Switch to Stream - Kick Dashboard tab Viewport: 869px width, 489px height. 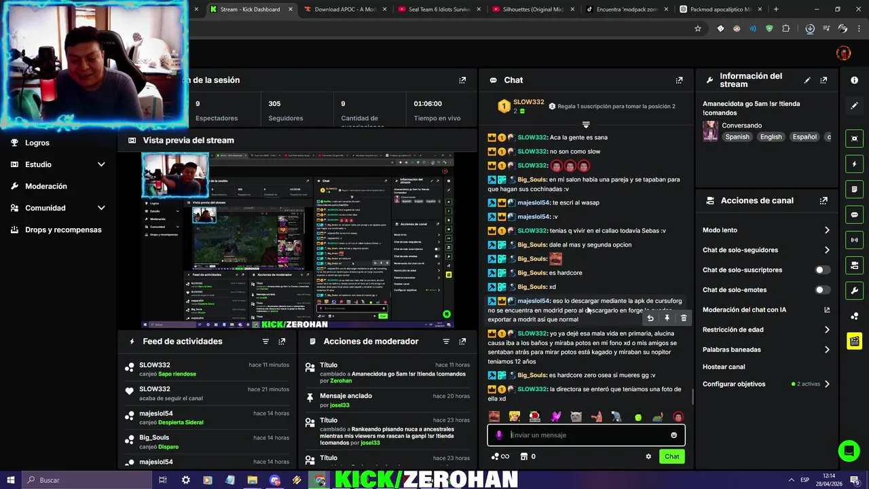250,10
